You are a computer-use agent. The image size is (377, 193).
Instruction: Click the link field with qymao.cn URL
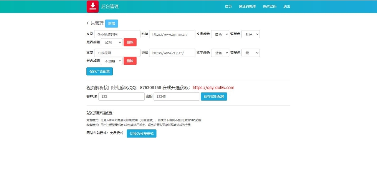[172, 34]
